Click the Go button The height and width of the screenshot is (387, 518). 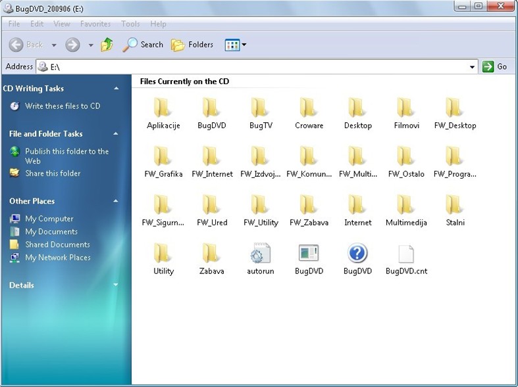496,66
